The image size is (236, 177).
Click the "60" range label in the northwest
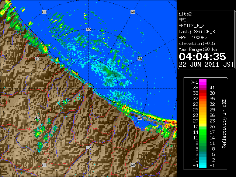pos(44,12)
